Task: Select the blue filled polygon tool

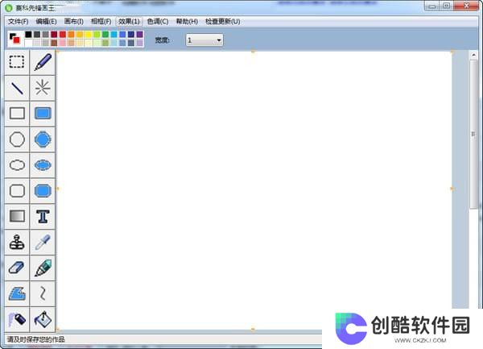Action: [17, 293]
